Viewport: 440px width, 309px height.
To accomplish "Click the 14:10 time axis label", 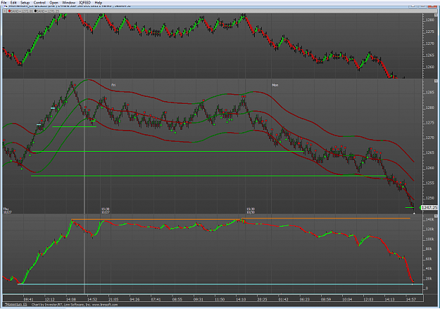I will 241,299.
